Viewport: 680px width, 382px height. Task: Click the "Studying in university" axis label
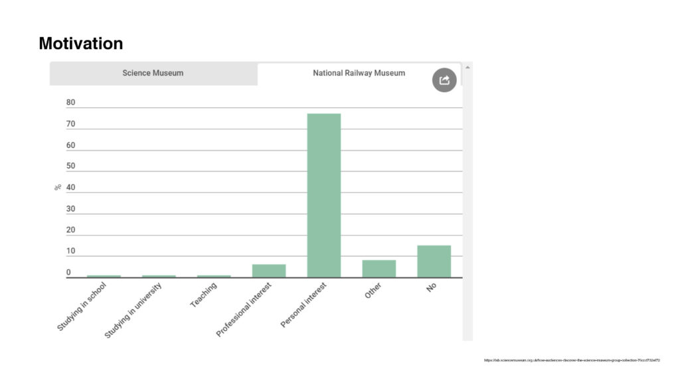133,310
